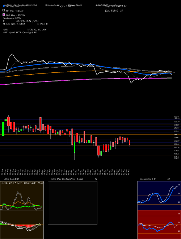Click the 'Stochastics & R' panel title
181x239 pixels.
point(148,179)
